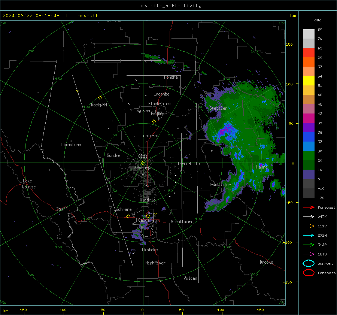Click the magenta 18TS arrow icon

pos(309,254)
